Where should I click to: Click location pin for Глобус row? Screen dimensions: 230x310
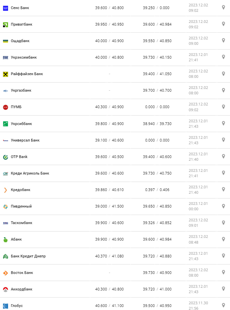click(223, 305)
